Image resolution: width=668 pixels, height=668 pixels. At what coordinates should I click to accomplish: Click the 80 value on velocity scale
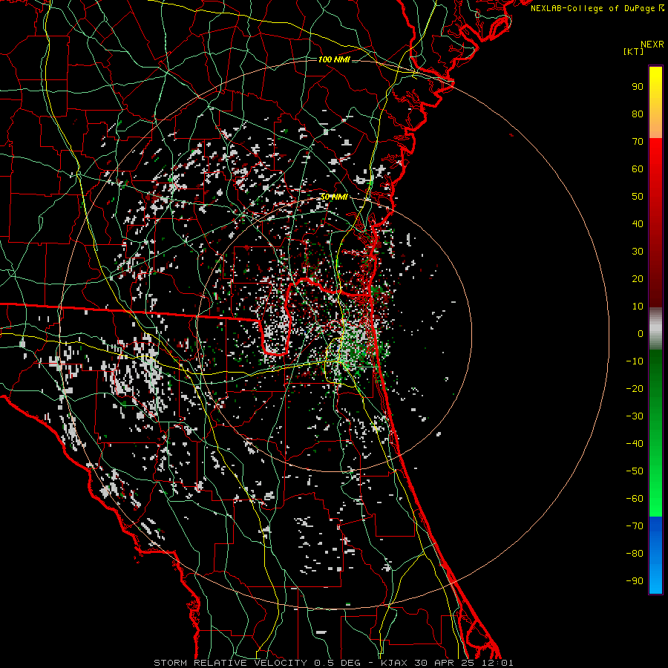(638, 114)
